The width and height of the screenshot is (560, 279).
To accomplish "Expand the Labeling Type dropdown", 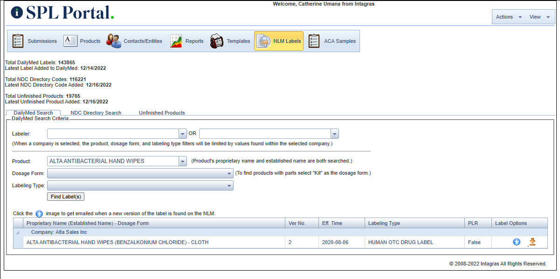I will tap(229, 185).
